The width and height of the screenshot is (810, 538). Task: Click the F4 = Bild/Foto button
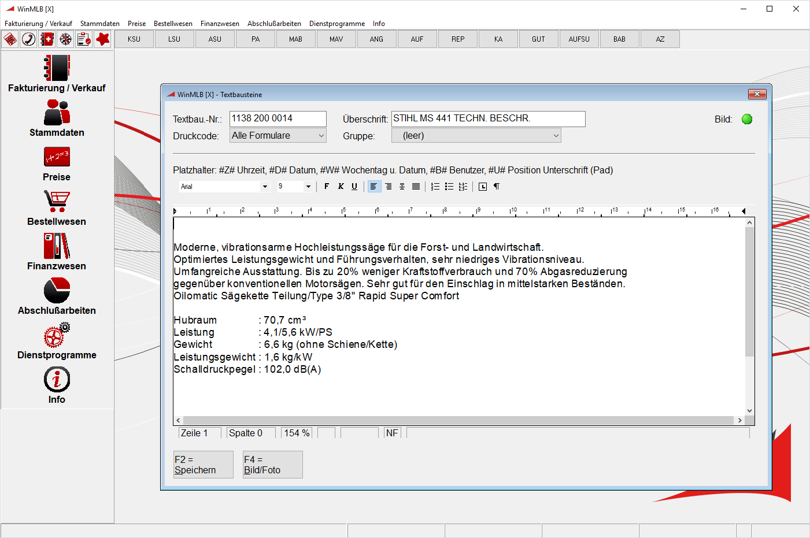tap(273, 465)
